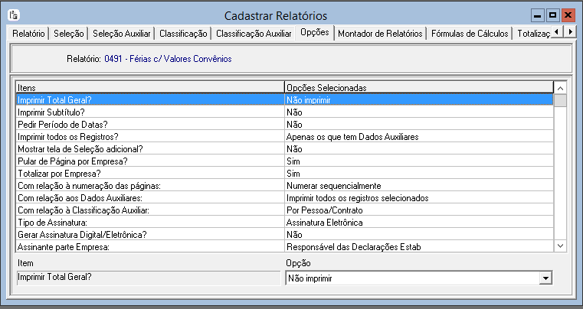Open the Seleção tab
The height and width of the screenshot is (309, 583).
coord(70,34)
